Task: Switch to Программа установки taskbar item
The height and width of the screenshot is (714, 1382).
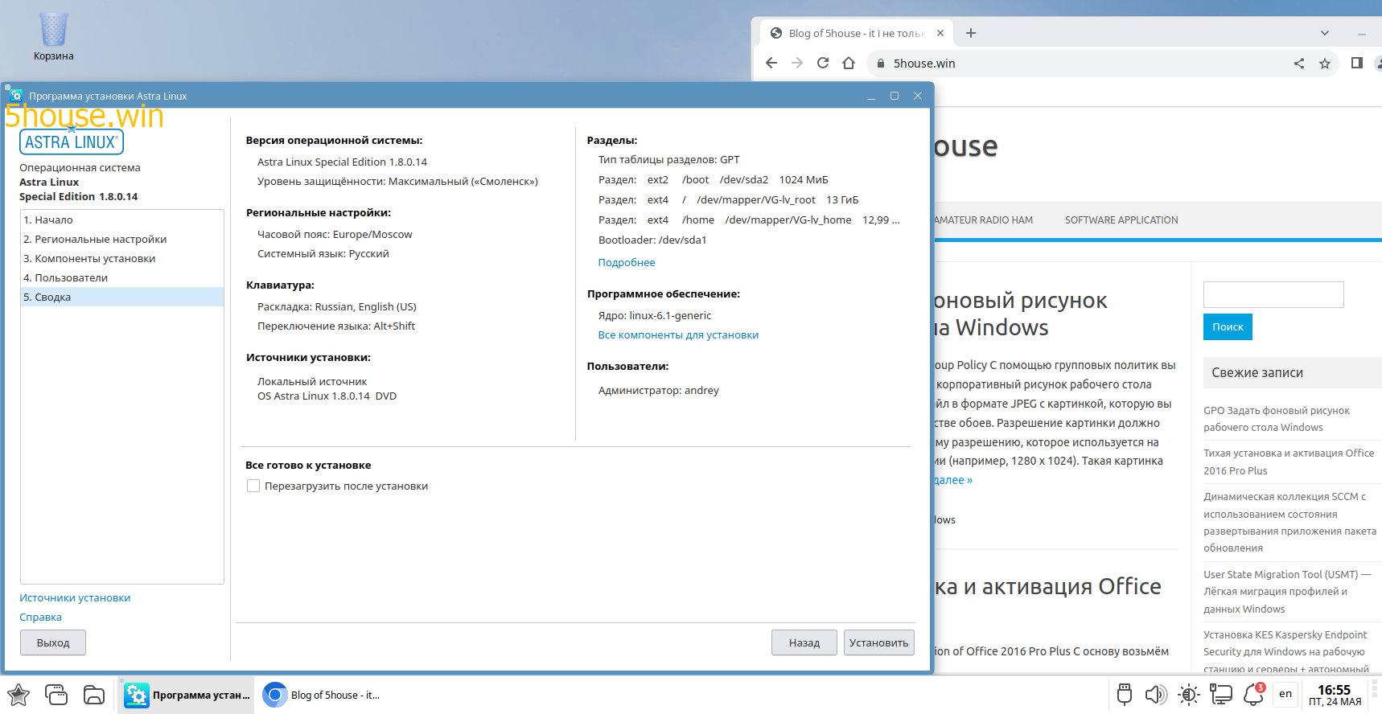Action: coord(186,695)
